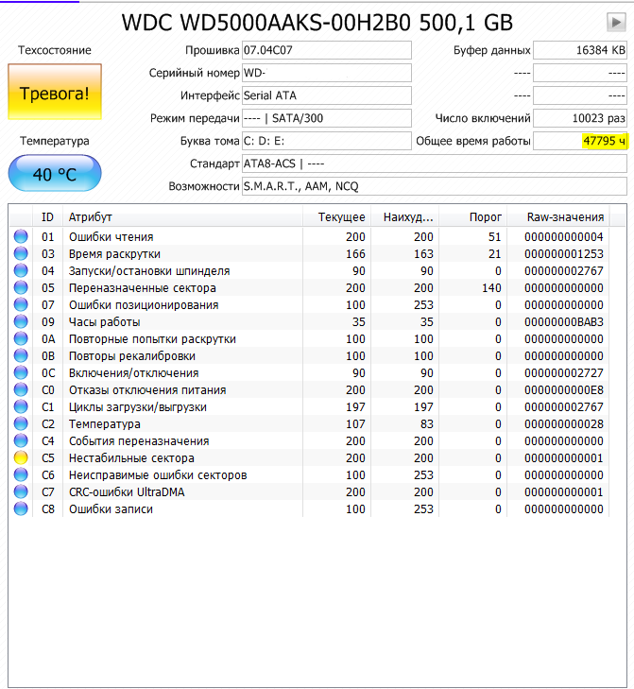Viewport: 634px width, 689px height.
Task: Select the Нестабильные сектора attribute name
Action: tap(132, 458)
